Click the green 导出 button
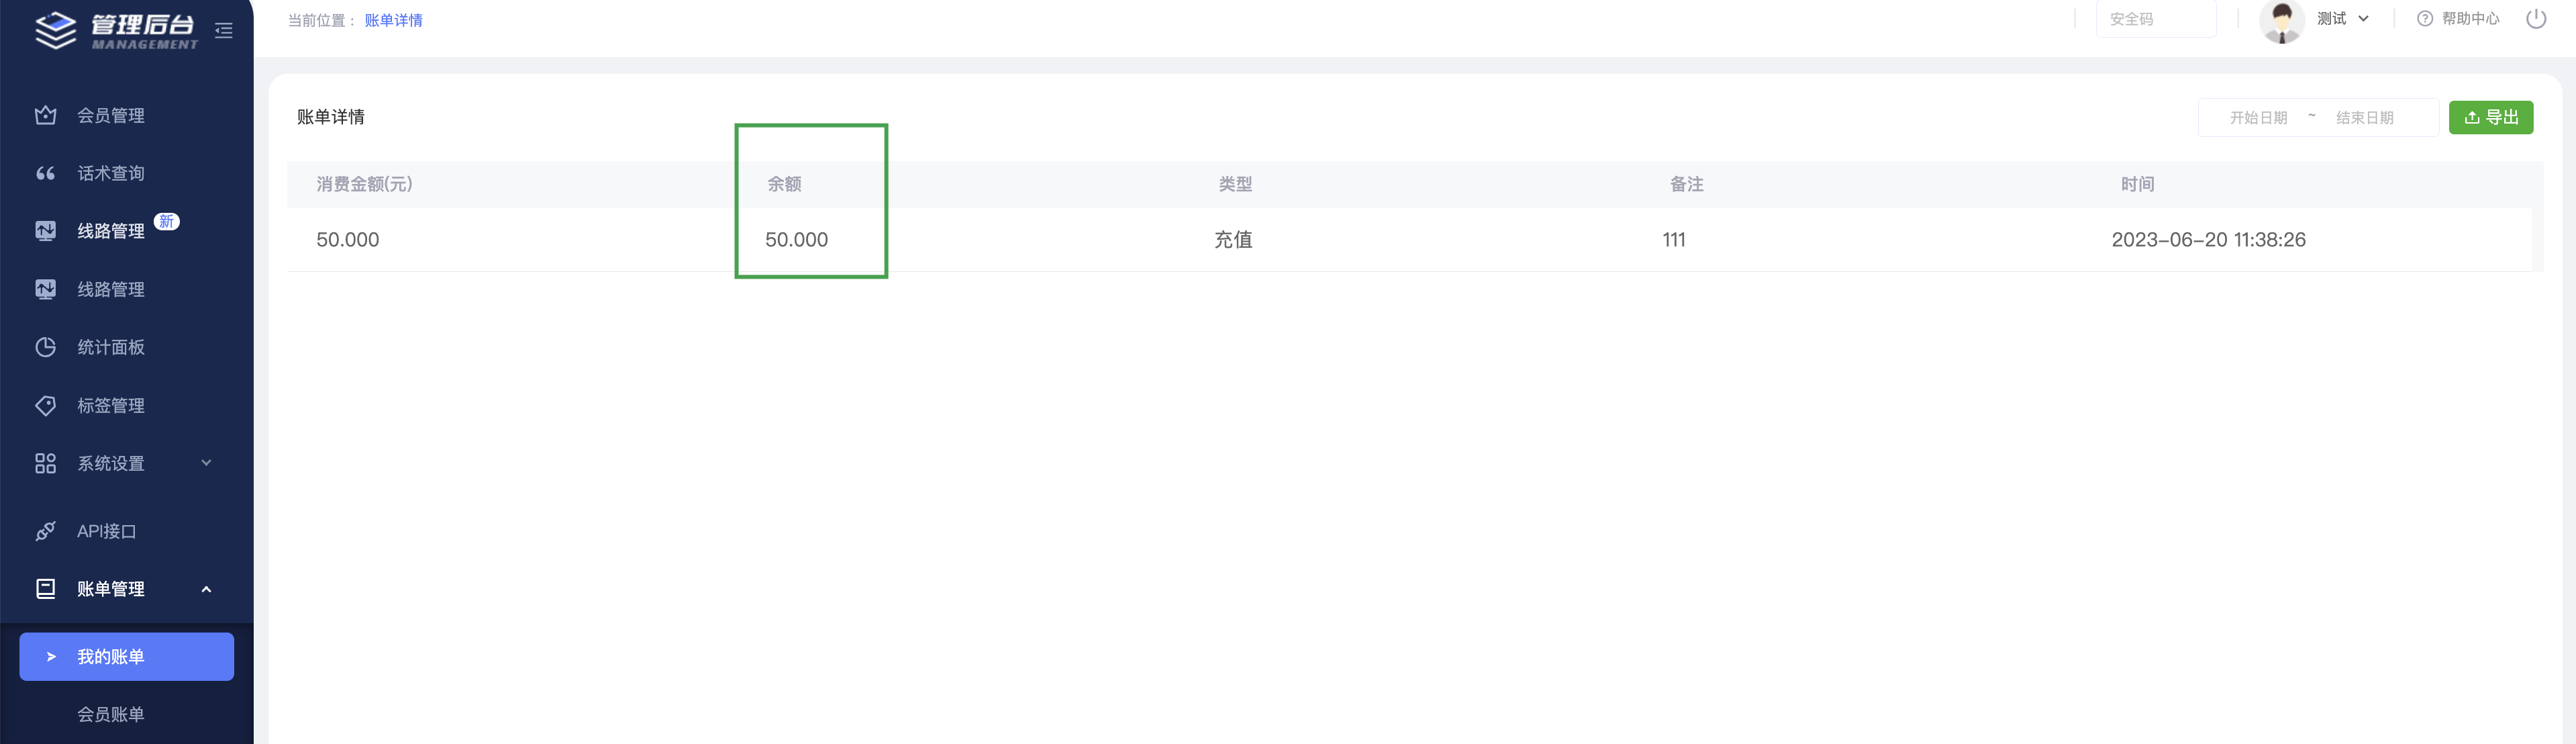Image resolution: width=2576 pixels, height=744 pixels. coord(2490,117)
